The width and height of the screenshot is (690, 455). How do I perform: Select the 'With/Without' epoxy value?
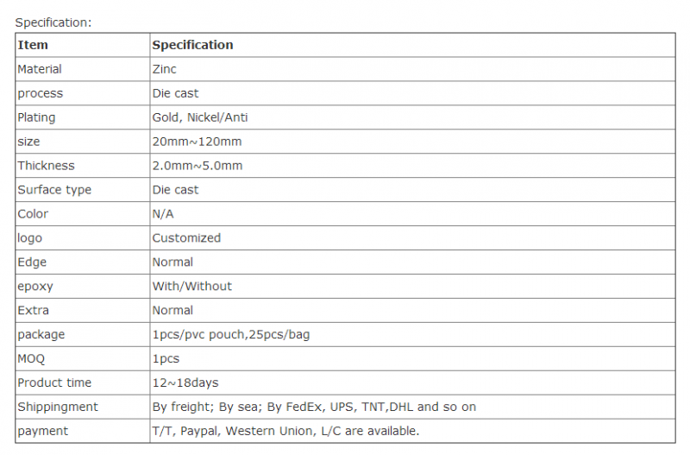[191, 287]
